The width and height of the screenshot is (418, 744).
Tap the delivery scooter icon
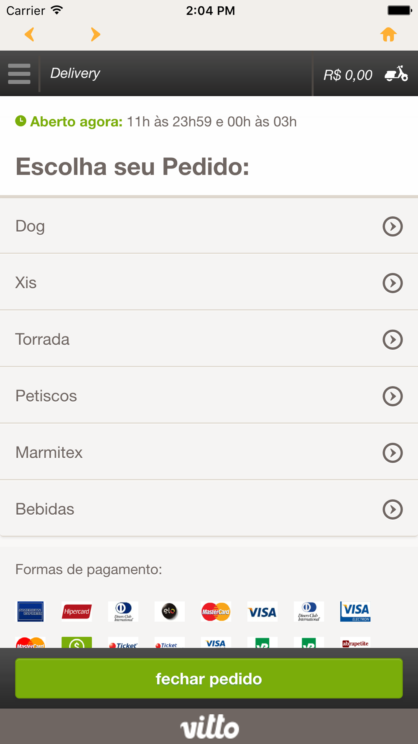tap(396, 74)
